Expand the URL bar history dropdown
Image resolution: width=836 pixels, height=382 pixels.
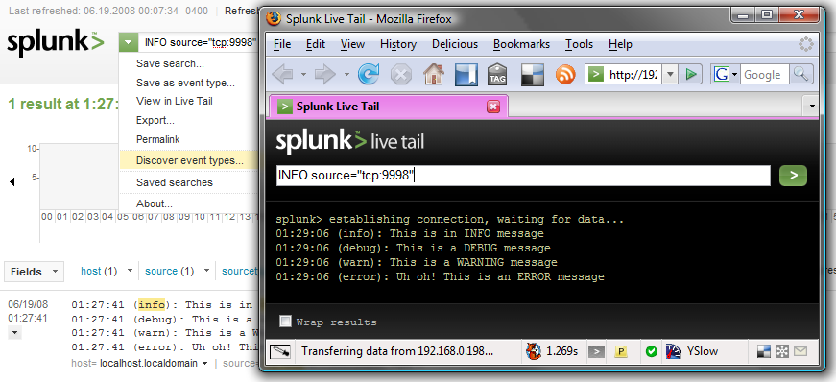[671, 74]
